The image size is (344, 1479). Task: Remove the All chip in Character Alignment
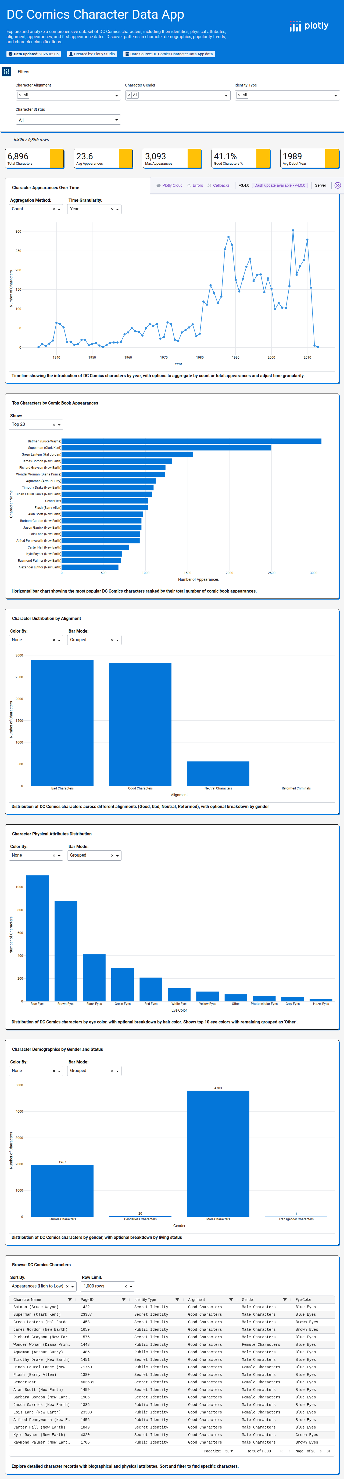coord(20,95)
